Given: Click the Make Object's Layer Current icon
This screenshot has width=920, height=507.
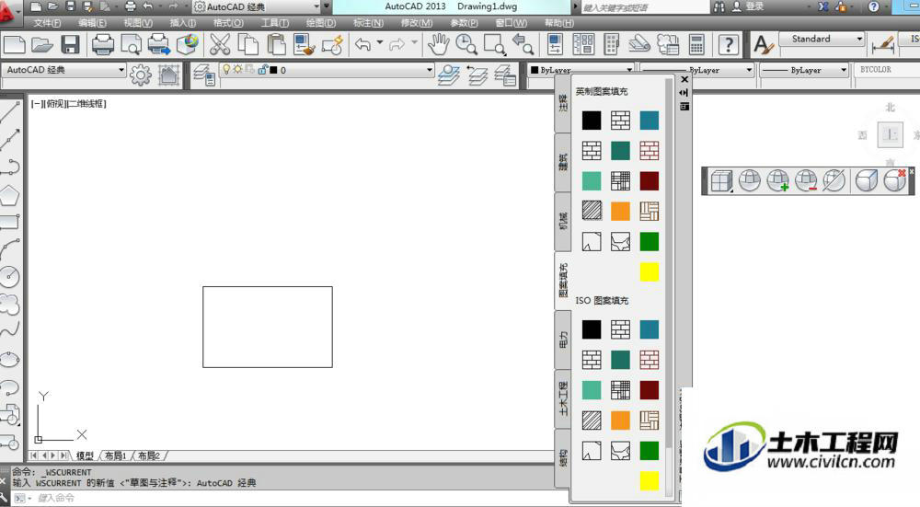Looking at the screenshot, I should pyautogui.click(x=450, y=75).
